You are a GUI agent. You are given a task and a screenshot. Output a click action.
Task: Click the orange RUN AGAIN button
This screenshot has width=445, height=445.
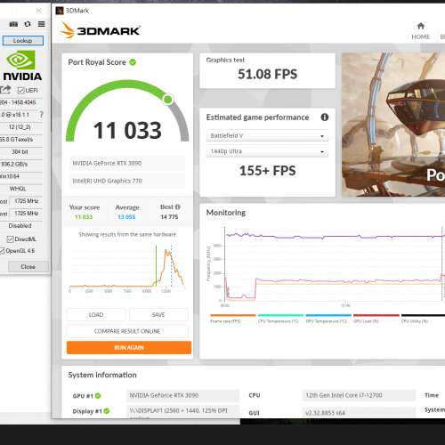tap(129, 347)
